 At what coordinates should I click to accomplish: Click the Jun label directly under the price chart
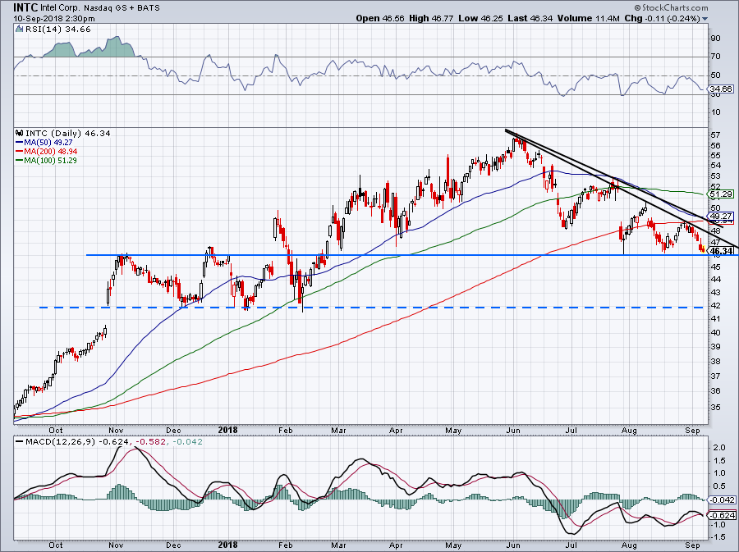pos(512,430)
